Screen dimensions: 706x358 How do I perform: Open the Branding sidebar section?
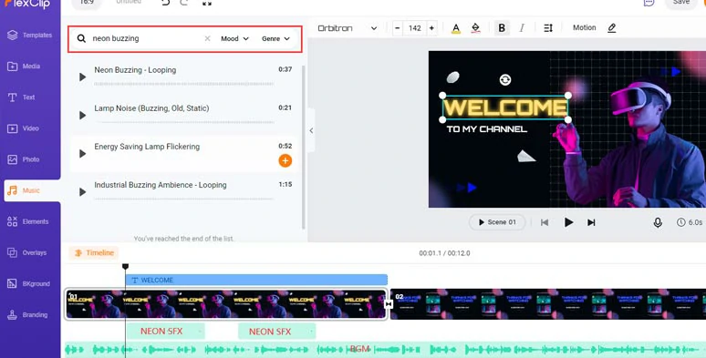30,315
